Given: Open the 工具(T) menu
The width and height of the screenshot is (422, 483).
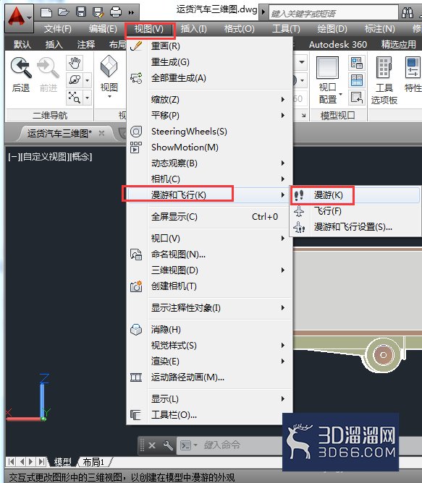Looking at the screenshot, I should (286, 29).
